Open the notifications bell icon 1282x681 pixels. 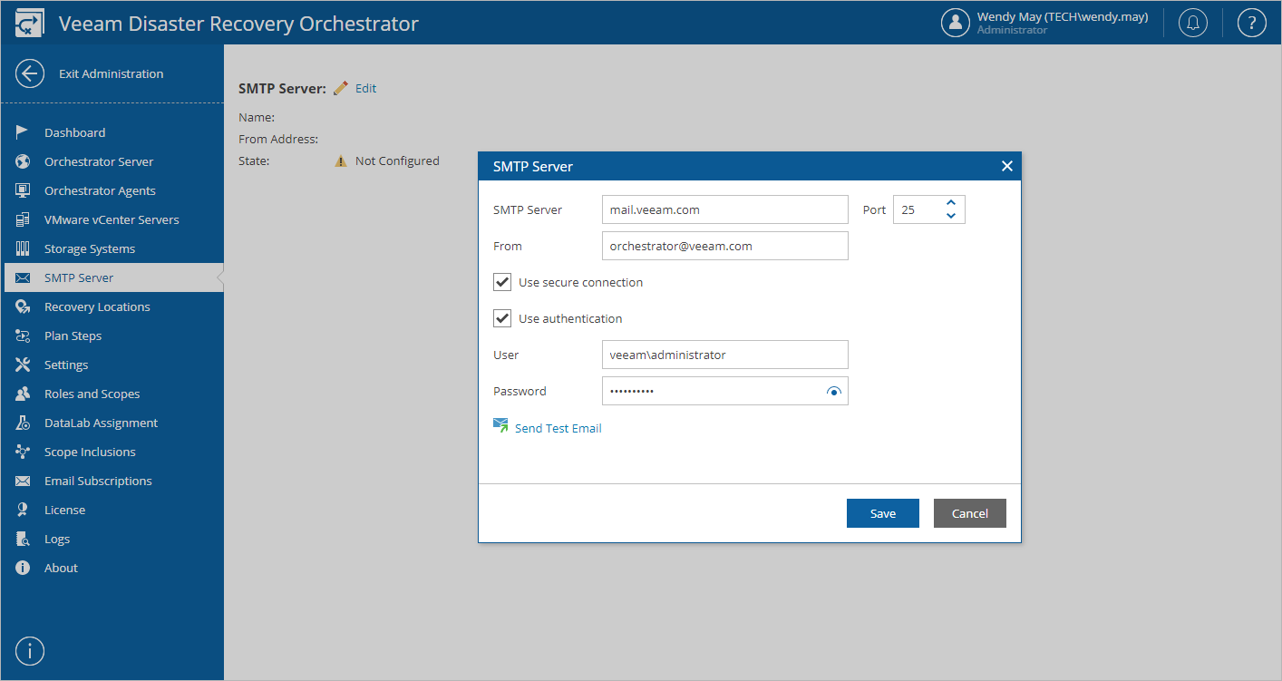[1193, 23]
